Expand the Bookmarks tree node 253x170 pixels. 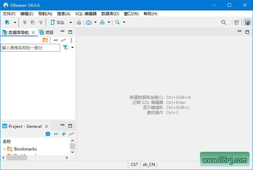pos(4,149)
